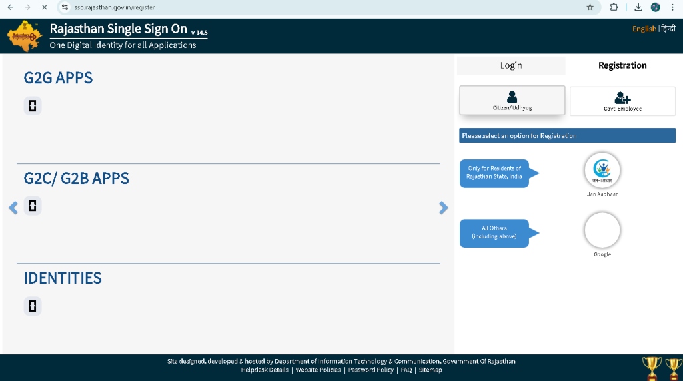Stop page loading with X button
This screenshot has height=381, width=683.
point(45,7)
